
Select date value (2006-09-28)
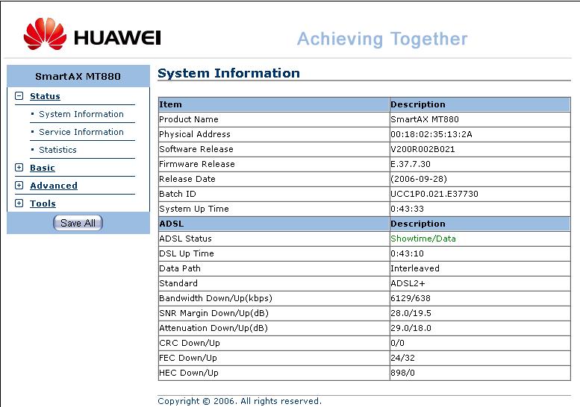pos(419,179)
